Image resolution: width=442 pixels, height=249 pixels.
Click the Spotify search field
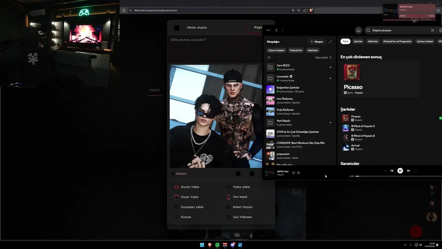pyautogui.click(x=401, y=30)
